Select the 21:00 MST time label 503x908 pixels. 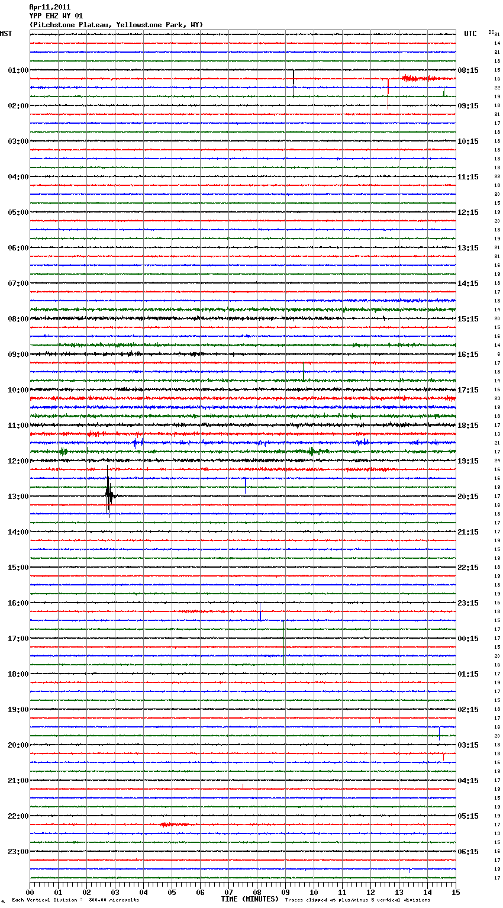pos(18,781)
